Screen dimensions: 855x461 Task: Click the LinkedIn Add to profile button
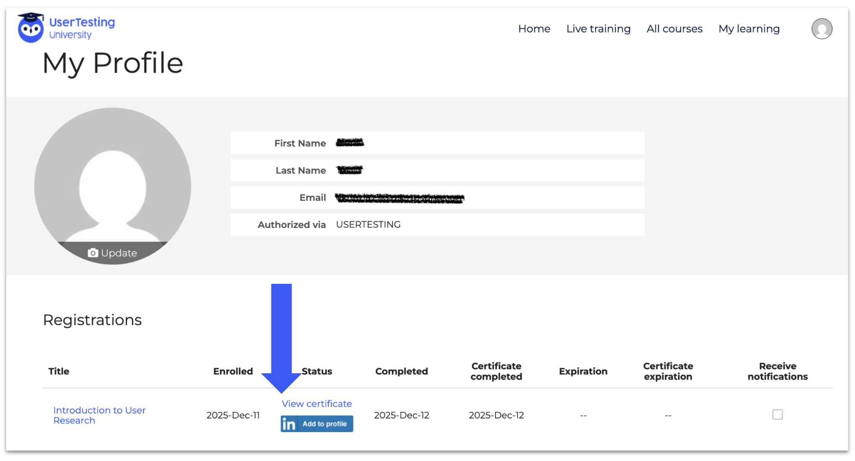[317, 424]
